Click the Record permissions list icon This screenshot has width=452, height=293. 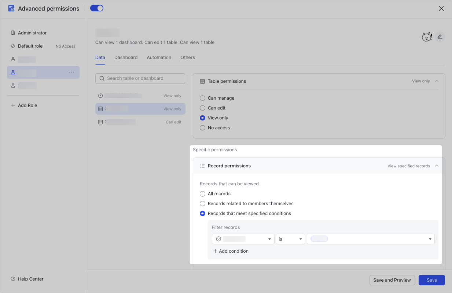click(202, 166)
